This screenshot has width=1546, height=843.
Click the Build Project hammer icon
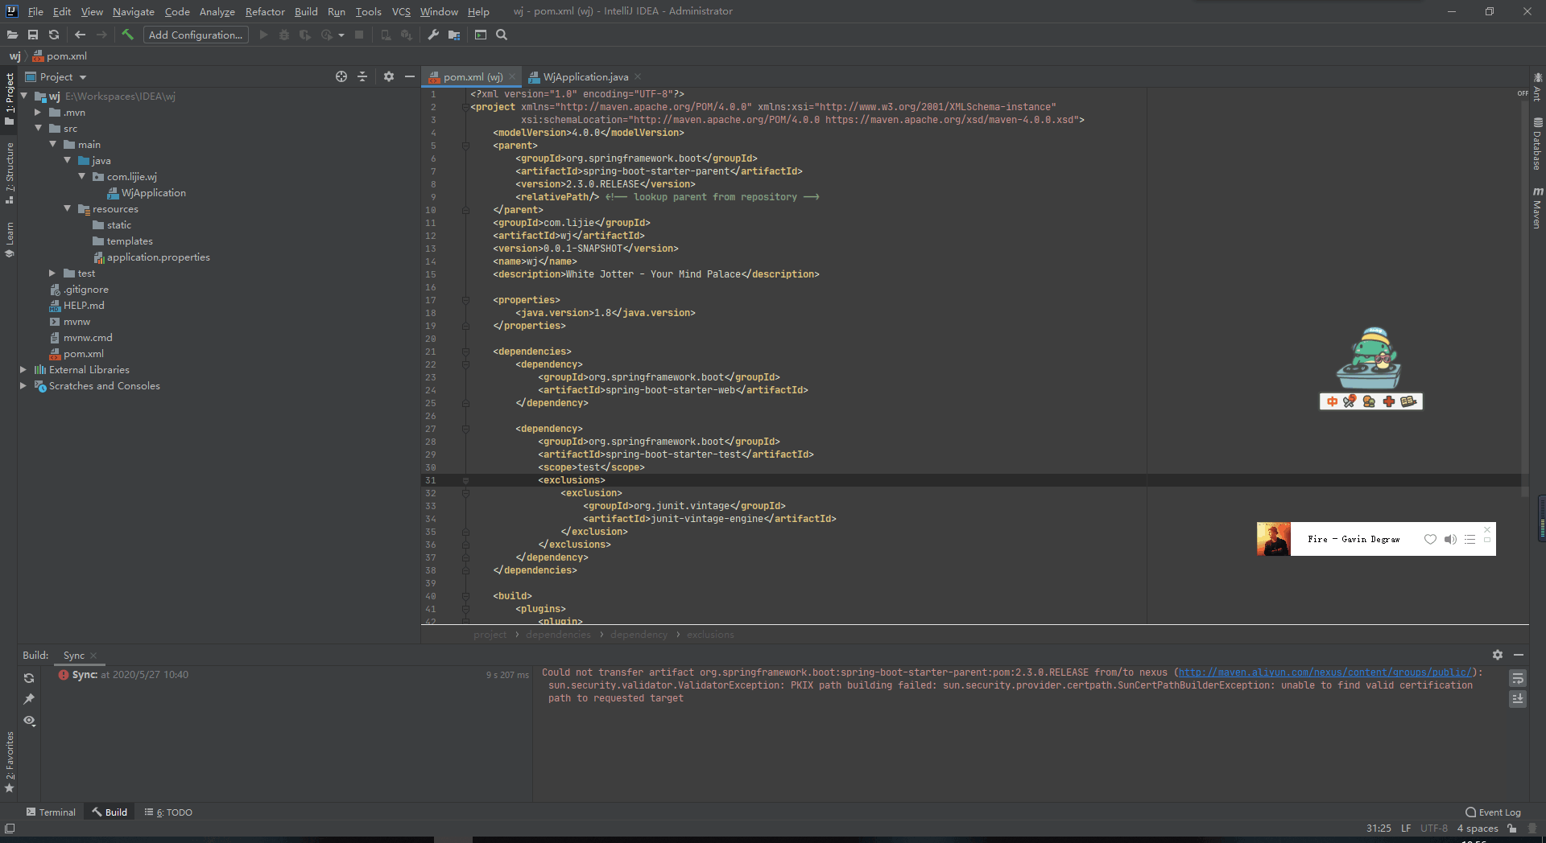pyautogui.click(x=127, y=35)
